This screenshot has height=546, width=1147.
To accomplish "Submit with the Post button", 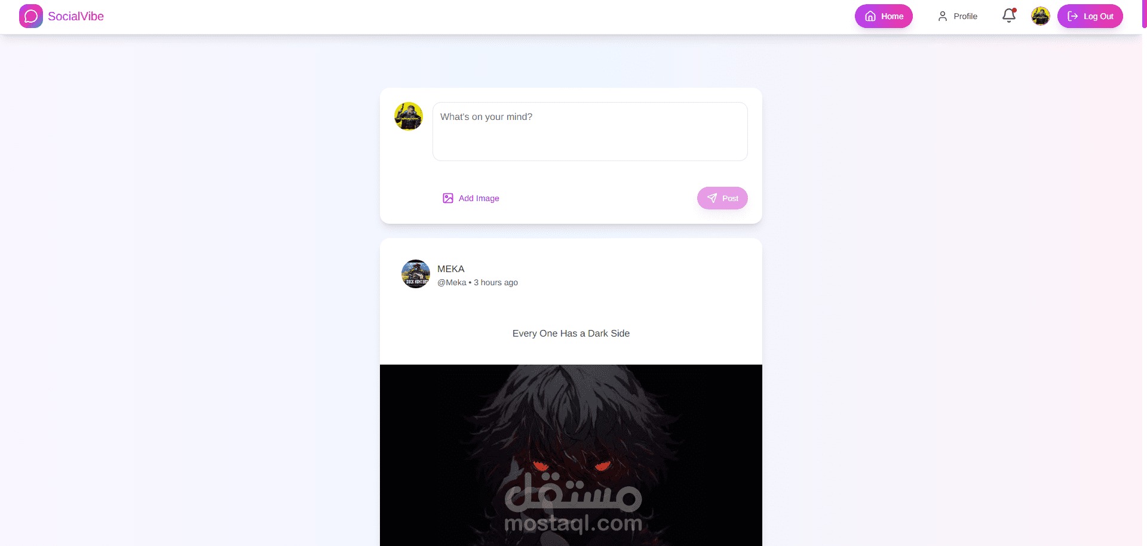I will 722,198.
